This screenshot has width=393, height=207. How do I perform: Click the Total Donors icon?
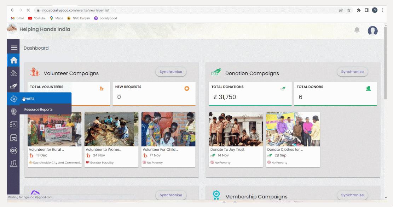click(368, 88)
